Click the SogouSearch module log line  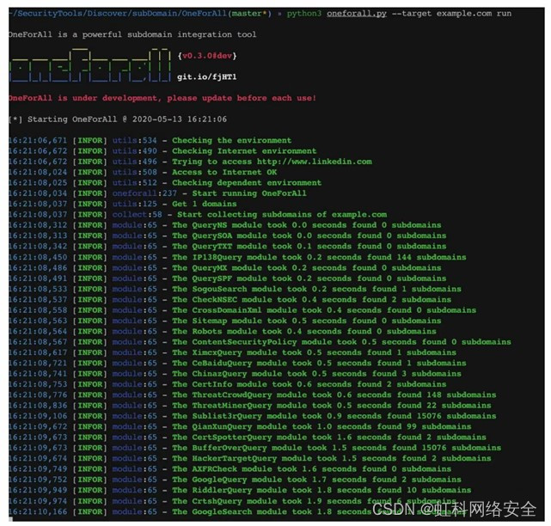point(235,289)
